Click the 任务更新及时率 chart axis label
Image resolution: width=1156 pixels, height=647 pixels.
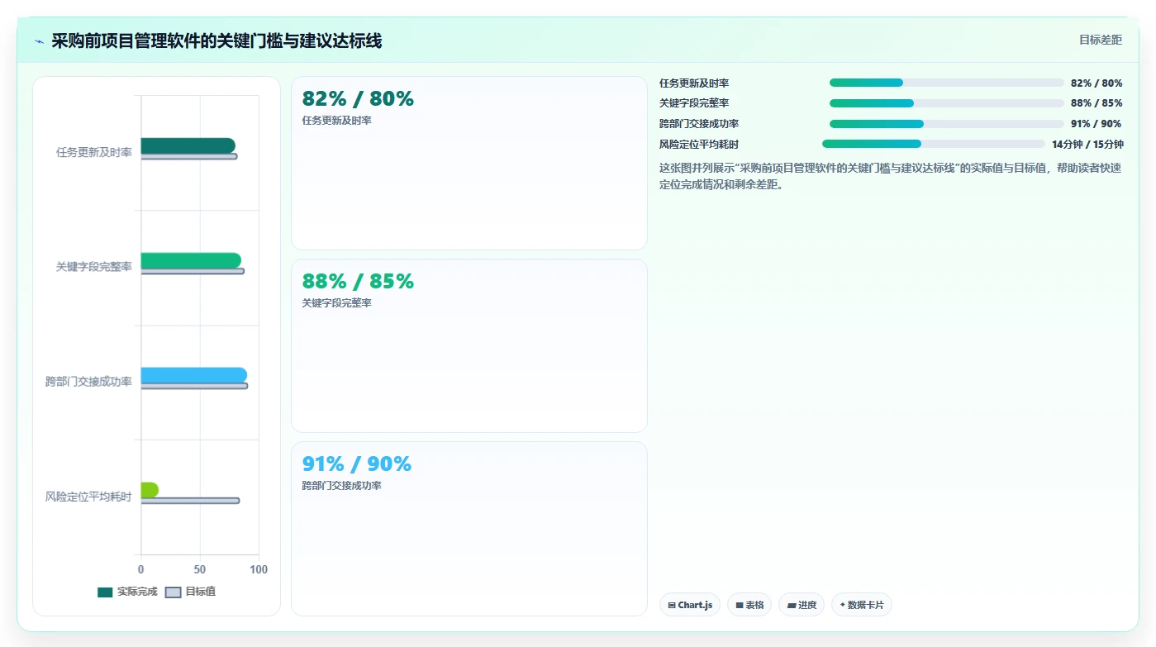[94, 152]
